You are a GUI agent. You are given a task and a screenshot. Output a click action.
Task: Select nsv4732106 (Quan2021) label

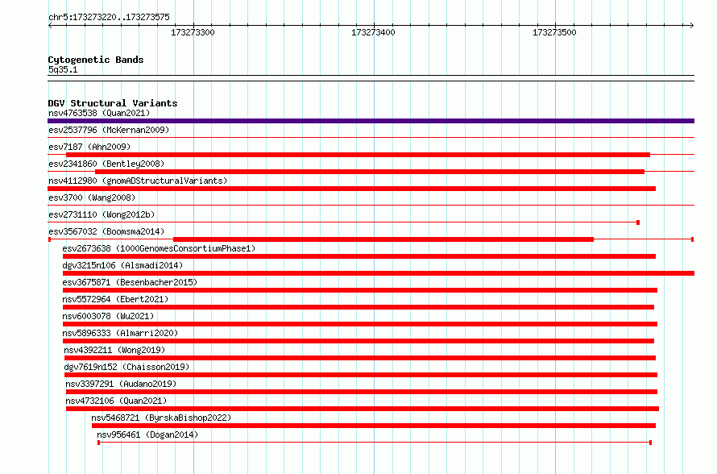coord(116,401)
